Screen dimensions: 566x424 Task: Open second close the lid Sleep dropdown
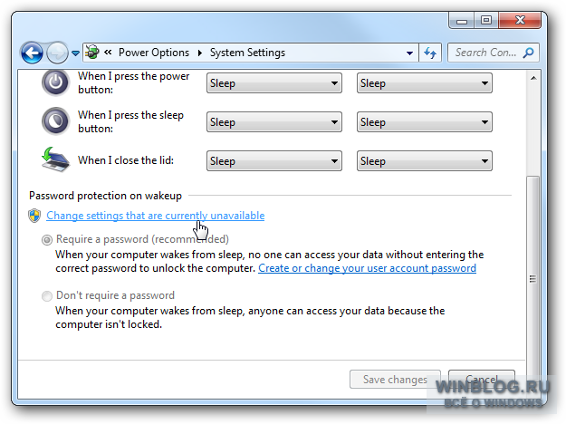[x=424, y=161]
